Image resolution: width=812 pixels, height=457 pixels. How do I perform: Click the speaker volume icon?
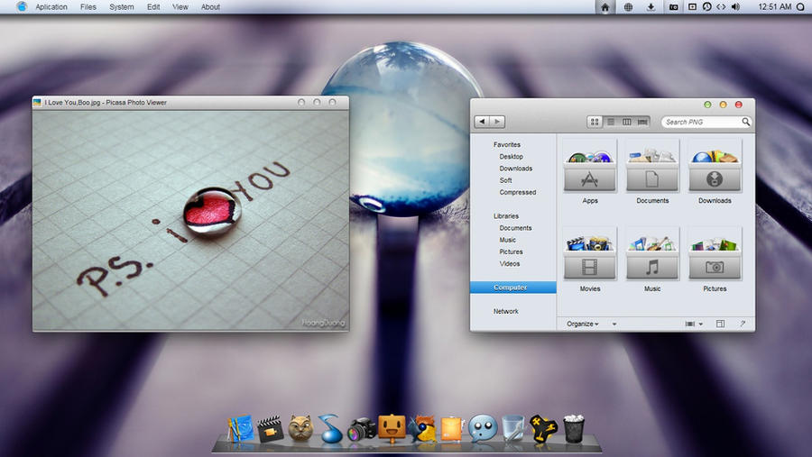pos(735,6)
